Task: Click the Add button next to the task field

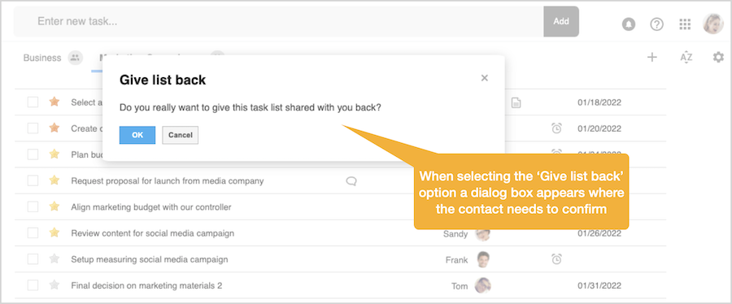Action: pyautogui.click(x=561, y=21)
